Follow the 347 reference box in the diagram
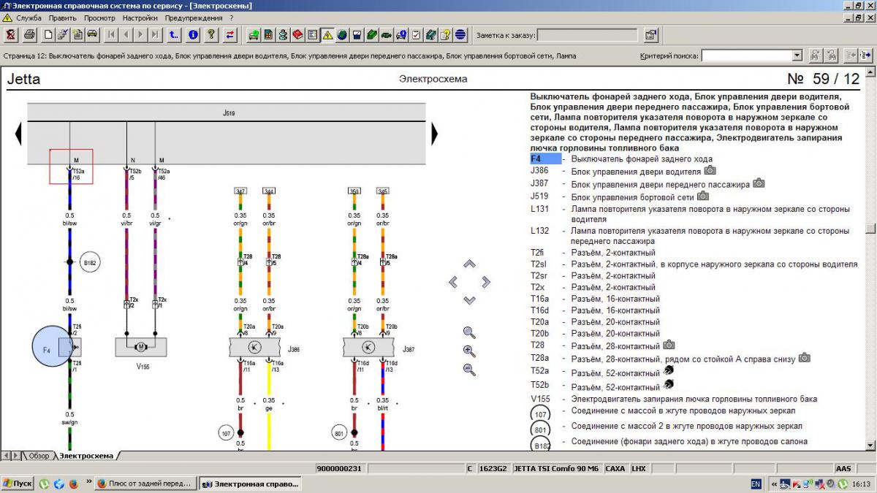This screenshot has height=493, width=877. pos(240,191)
